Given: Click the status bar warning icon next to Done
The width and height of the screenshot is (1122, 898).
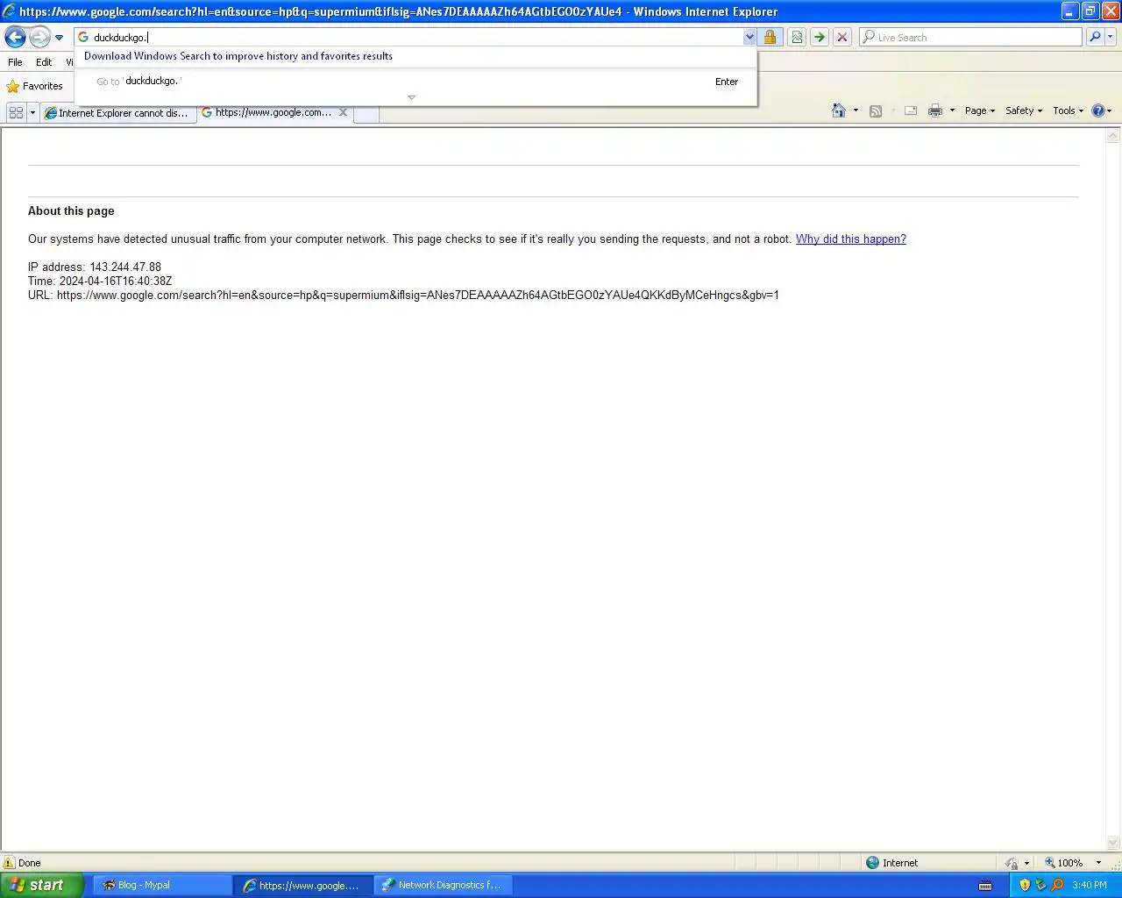Looking at the screenshot, I should 10,863.
